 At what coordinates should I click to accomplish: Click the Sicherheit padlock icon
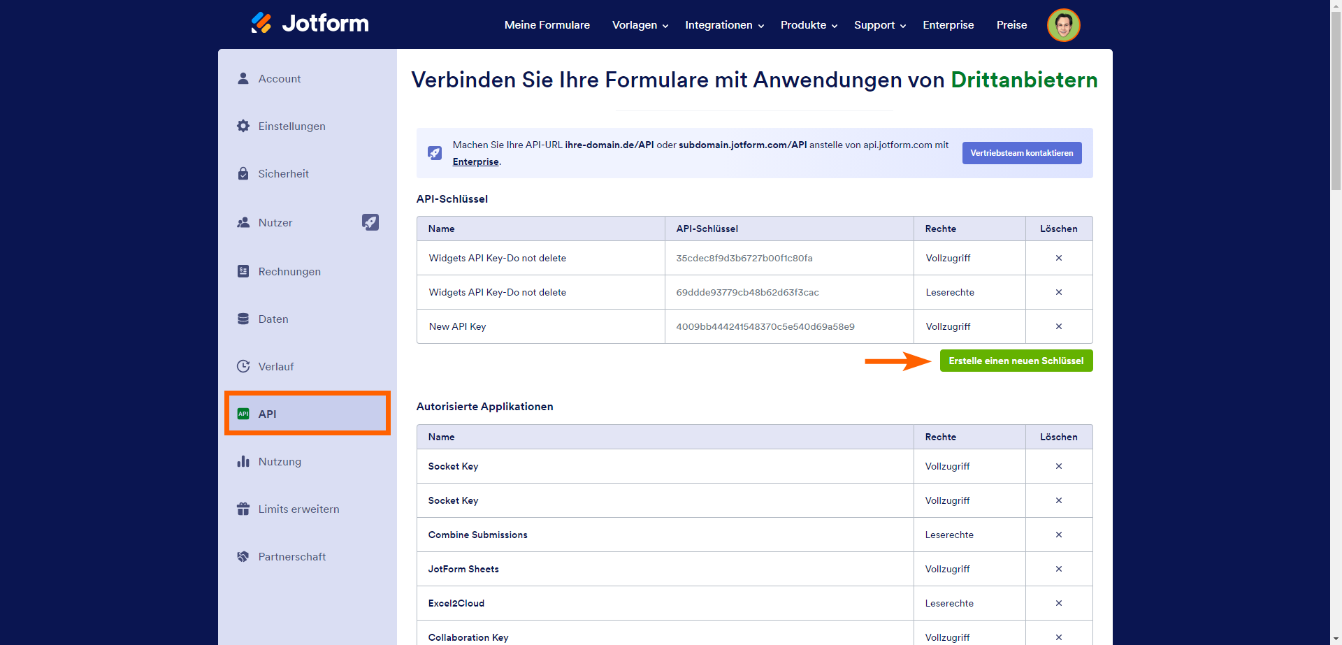pyautogui.click(x=243, y=173)
